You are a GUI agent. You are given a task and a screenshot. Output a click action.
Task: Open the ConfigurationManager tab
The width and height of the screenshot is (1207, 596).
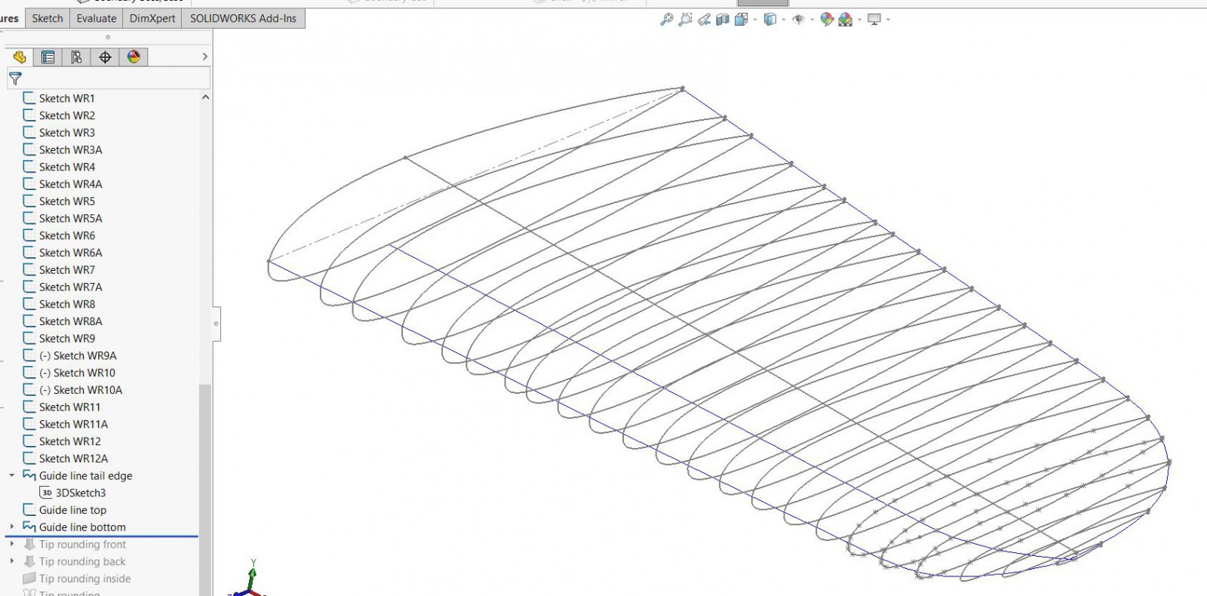[76, 57]
